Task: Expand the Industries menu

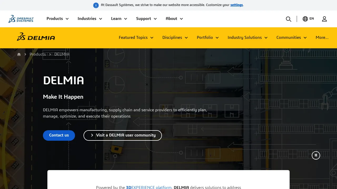Action: [90, 19]
